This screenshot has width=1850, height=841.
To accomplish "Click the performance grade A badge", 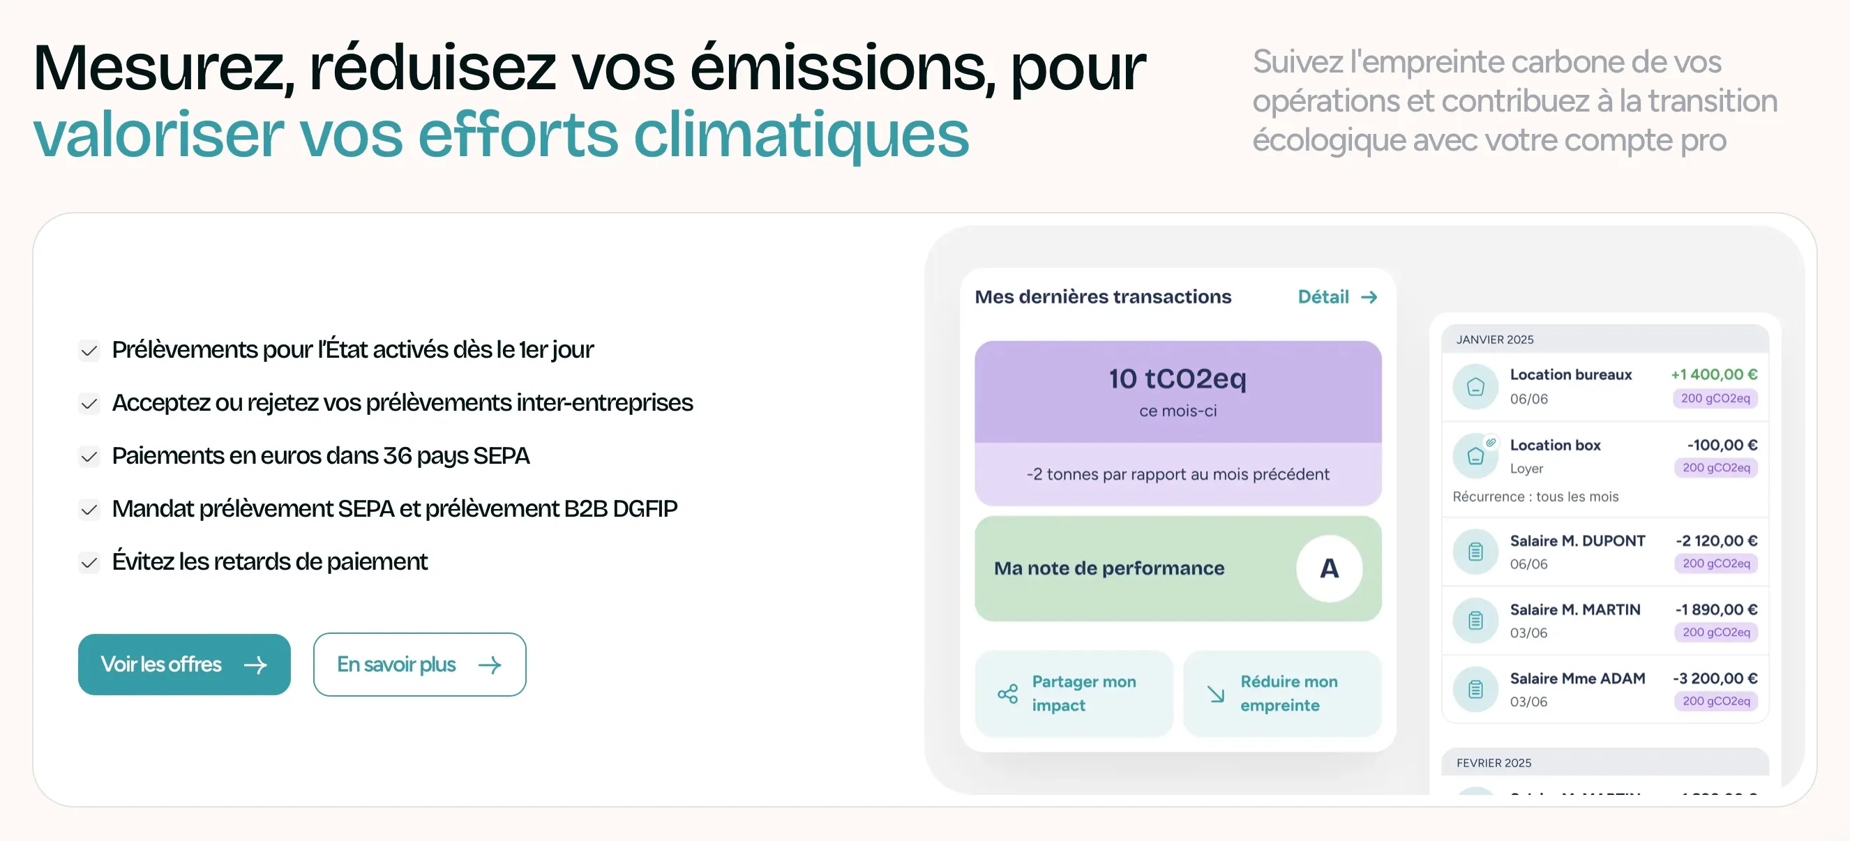I will (x=1329, y=568).
